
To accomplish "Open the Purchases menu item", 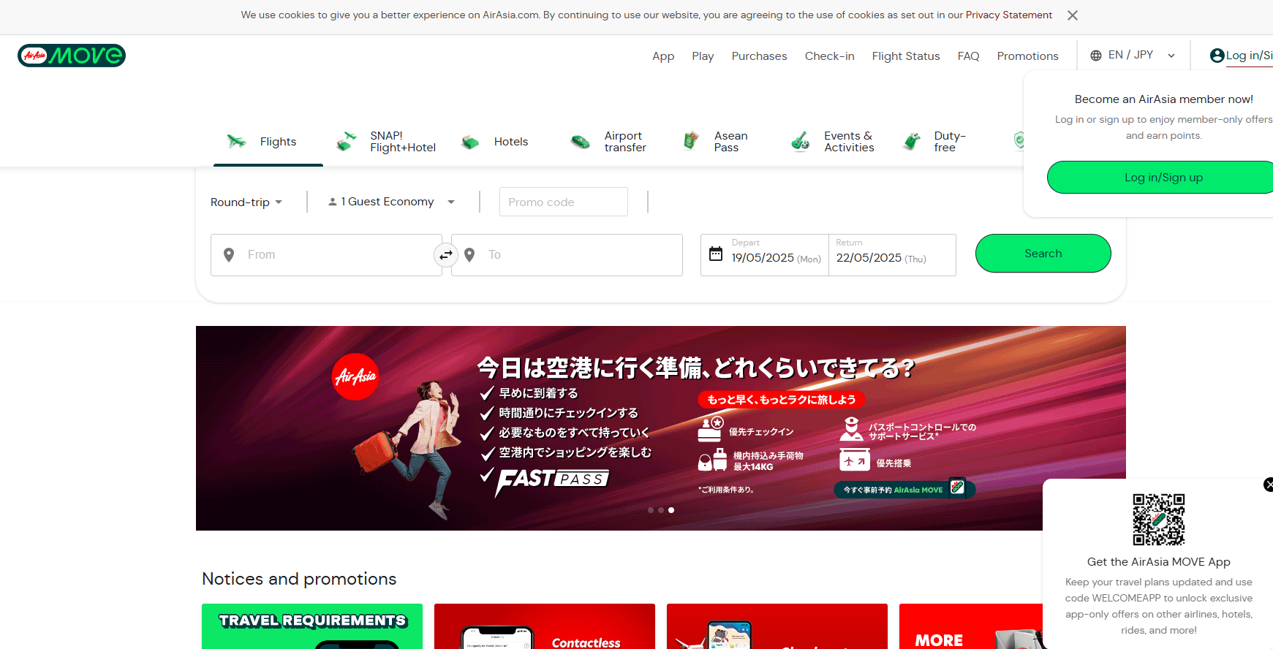I will point(759,56).
